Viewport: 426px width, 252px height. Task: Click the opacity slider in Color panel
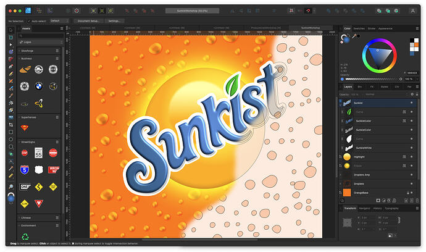coord(372,79)
